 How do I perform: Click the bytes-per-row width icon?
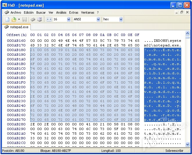coord(49,19)
